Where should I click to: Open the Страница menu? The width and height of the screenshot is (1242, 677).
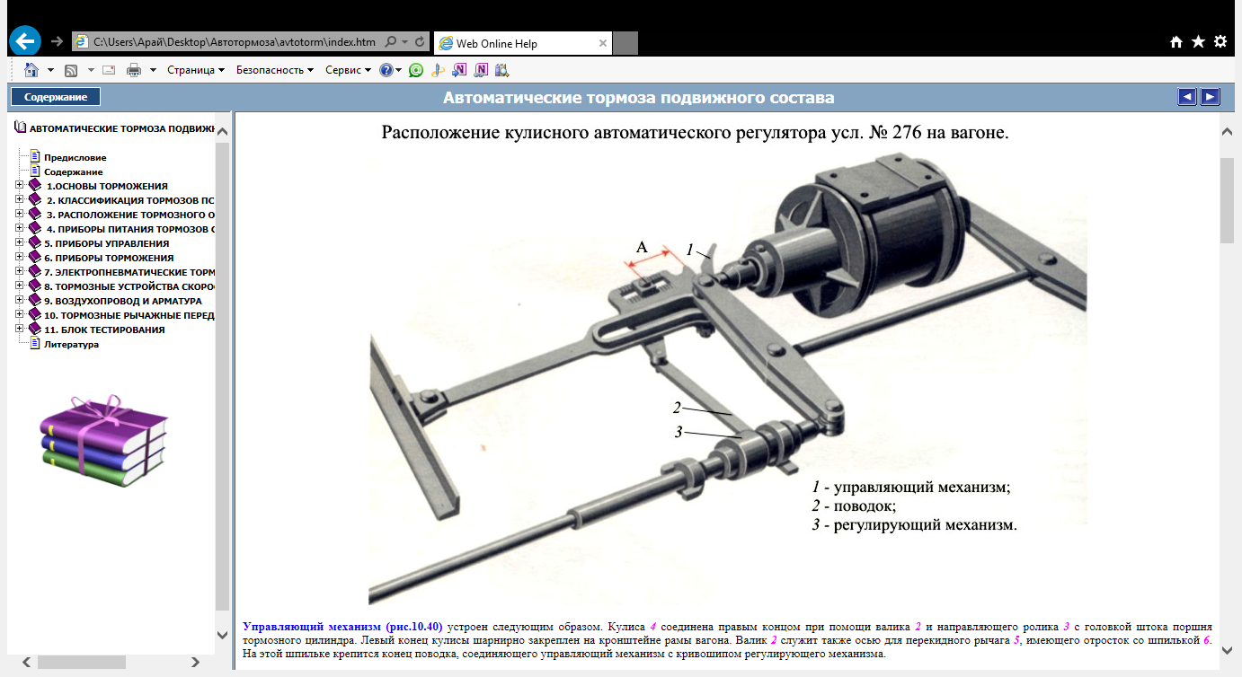click(x=196, y=70)
